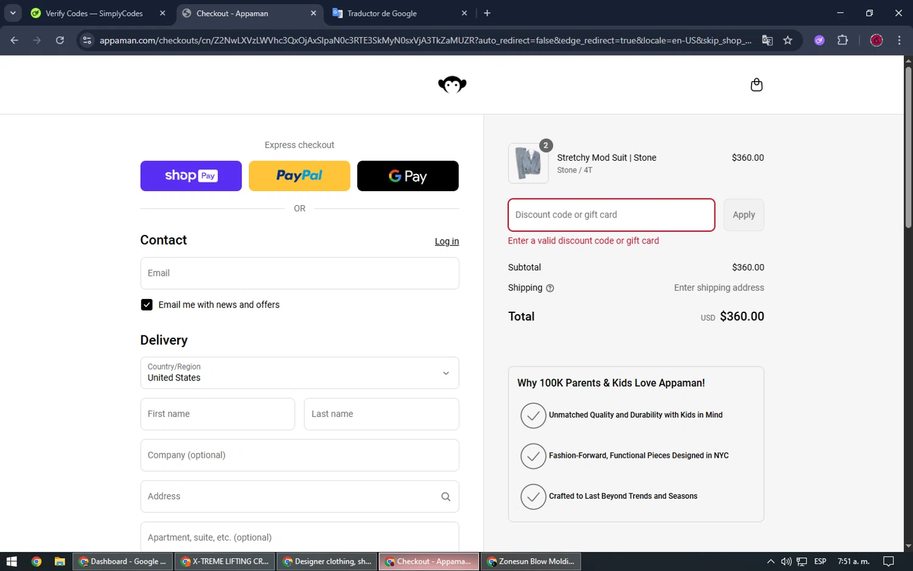Open Zonesun Blow Moldi... taskbar window
This screenshot has height=571, width=913.
coord(531,561)
